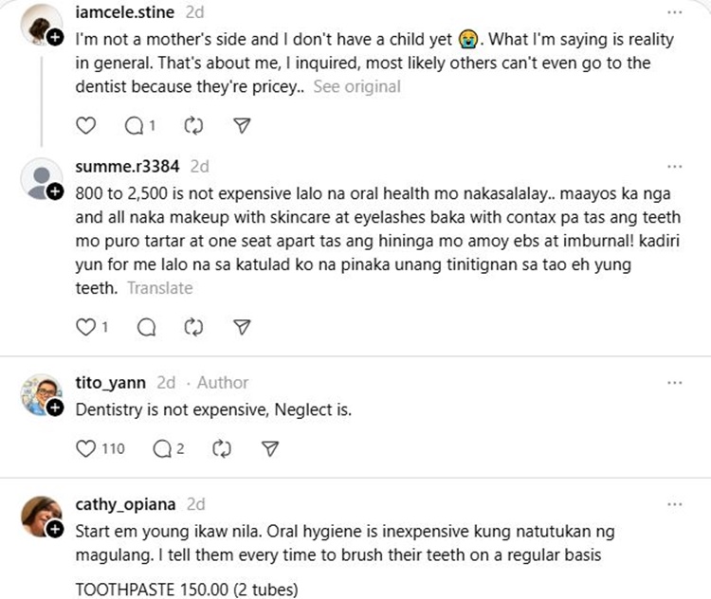Reply to summe.r3384's comment
This screenshot has width=711, height=599.
[x=146, y=327]
